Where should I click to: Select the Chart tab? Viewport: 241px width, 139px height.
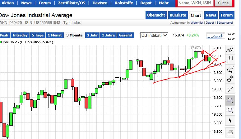tap(196, 15)
